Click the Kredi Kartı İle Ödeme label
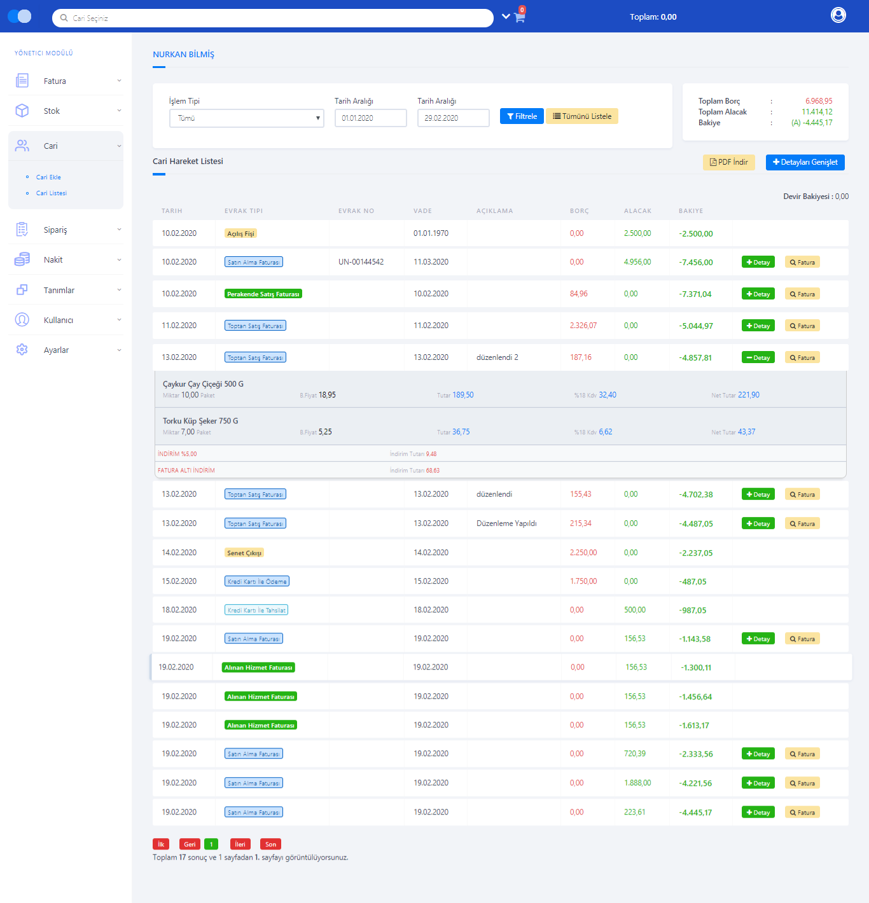The width and height of the screenshot is (869, 903). 257,581
